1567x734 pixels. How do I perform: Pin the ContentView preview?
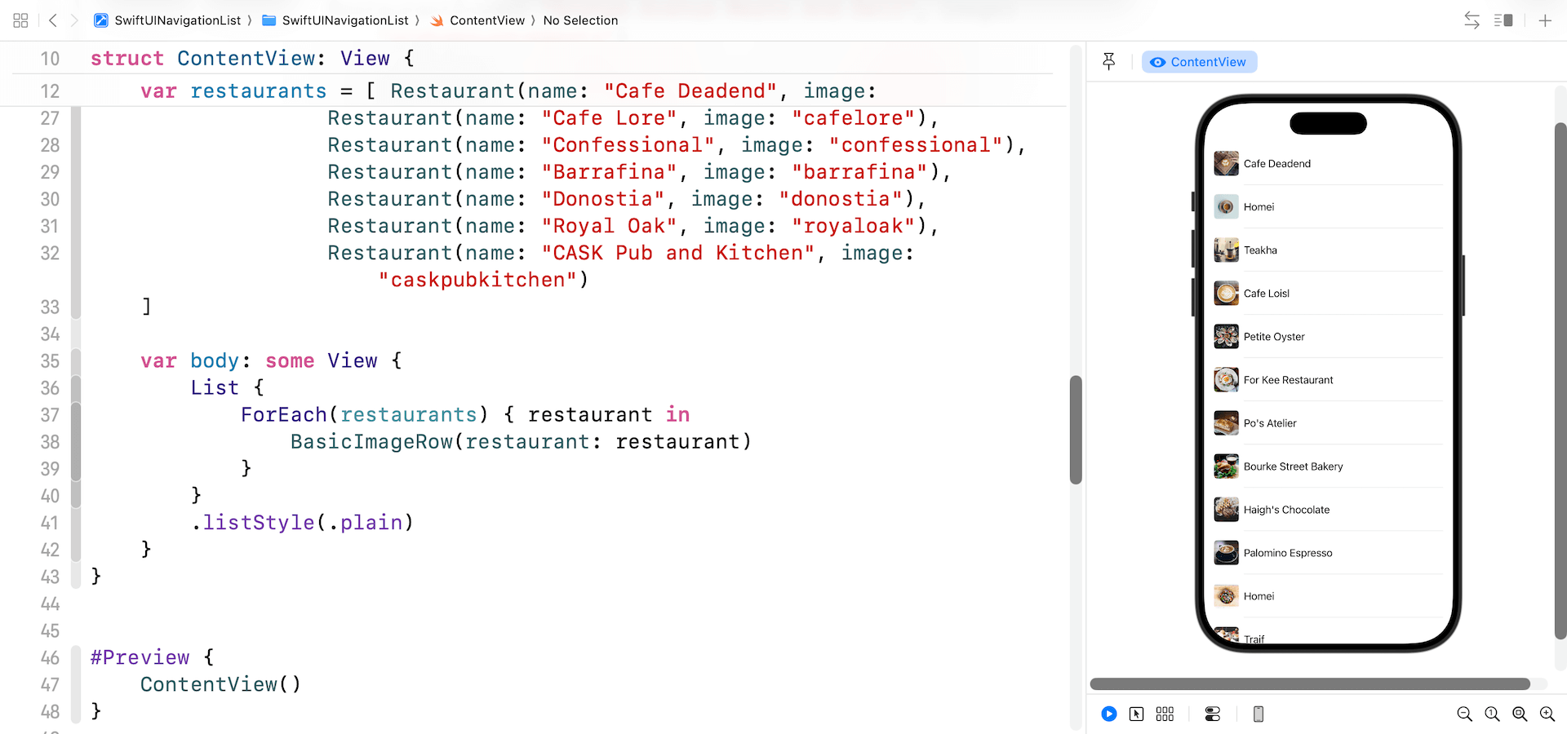(x=1109, y=61)
